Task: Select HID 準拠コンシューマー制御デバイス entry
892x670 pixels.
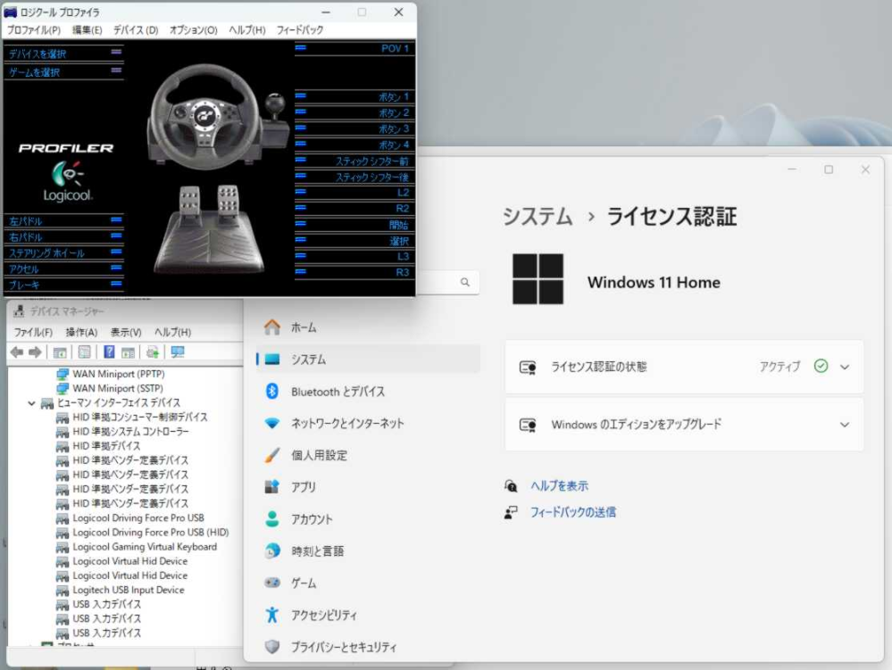Action: 140,418
